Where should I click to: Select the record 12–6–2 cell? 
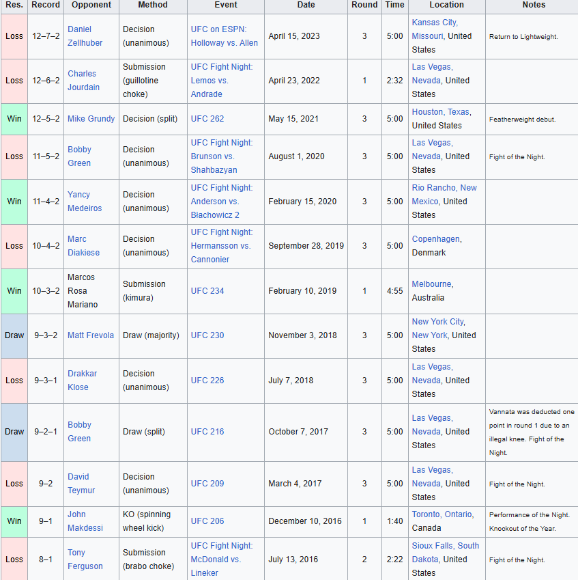click(46, 81)
